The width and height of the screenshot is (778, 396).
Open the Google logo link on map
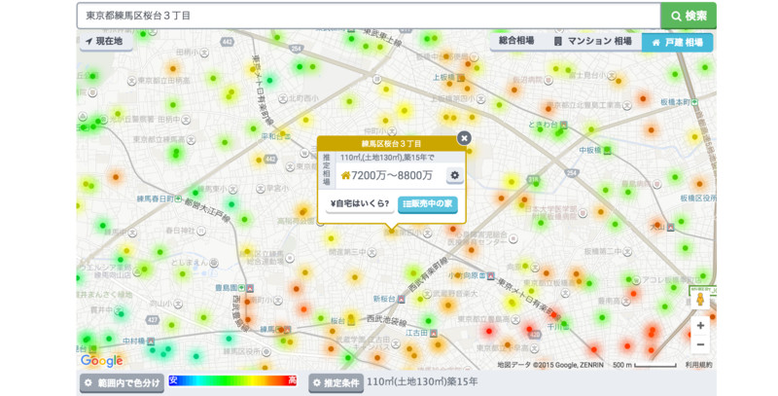pos(101,361)
